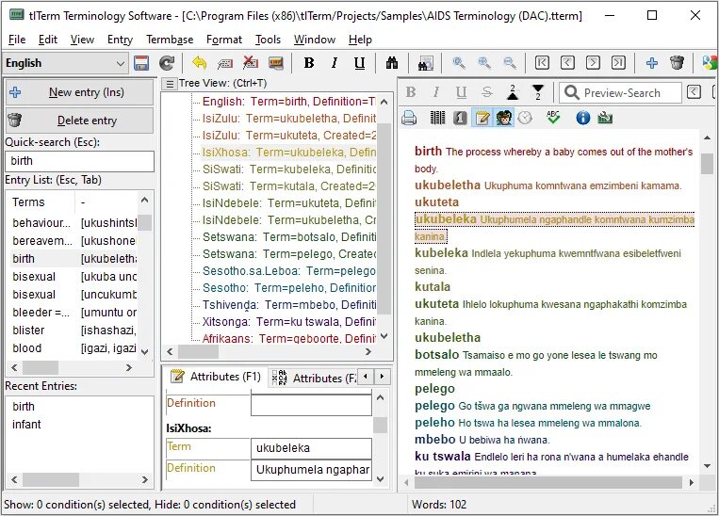Select the 'blood' entry in Entry List
This screenshot has height=516, width=719.
pyautogui.click(x=74, y=347)
